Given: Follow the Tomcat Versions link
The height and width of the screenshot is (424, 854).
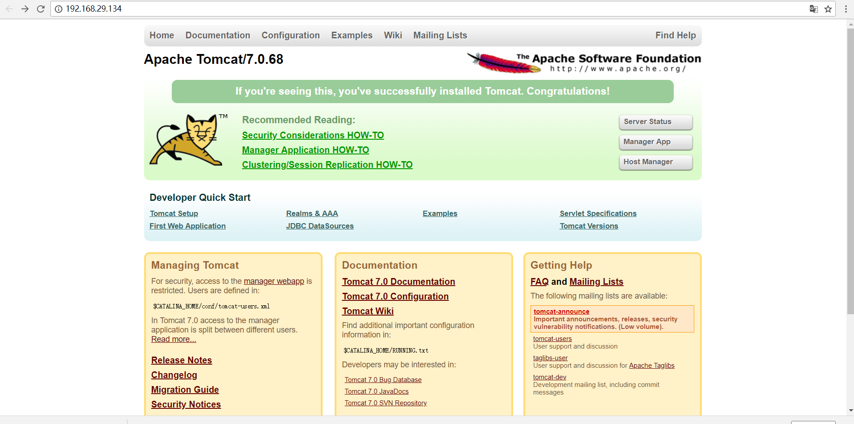Looking at the screenshot, I should [x=589, y=226].
